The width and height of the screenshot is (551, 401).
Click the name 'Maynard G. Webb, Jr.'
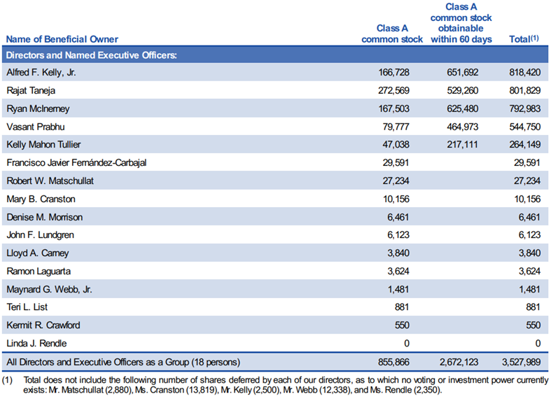(49, 290)
